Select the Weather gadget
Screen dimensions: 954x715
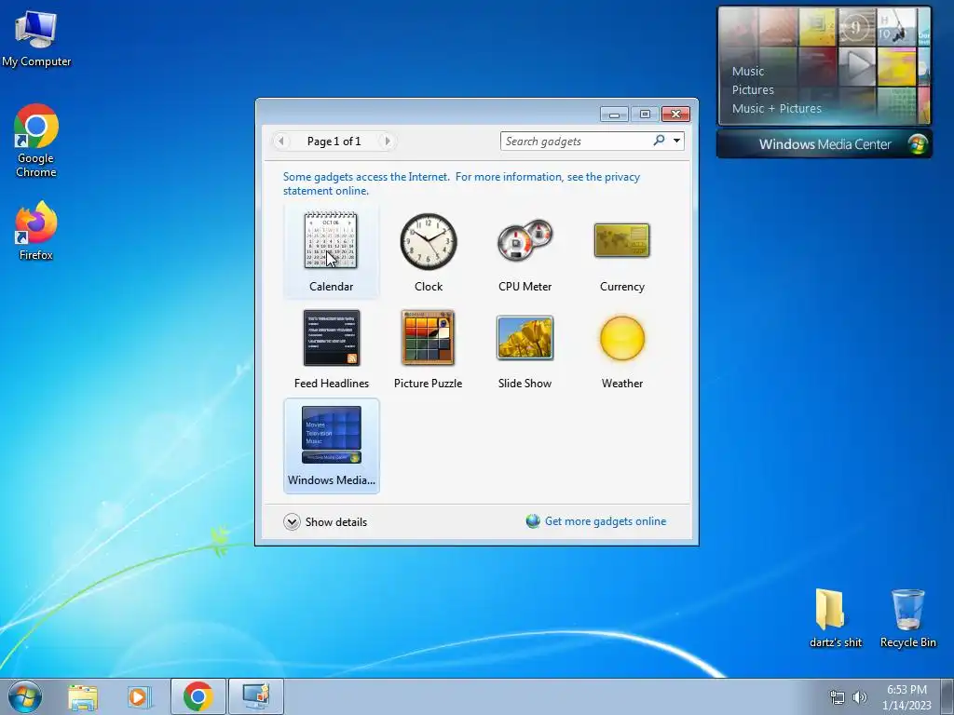621,348
